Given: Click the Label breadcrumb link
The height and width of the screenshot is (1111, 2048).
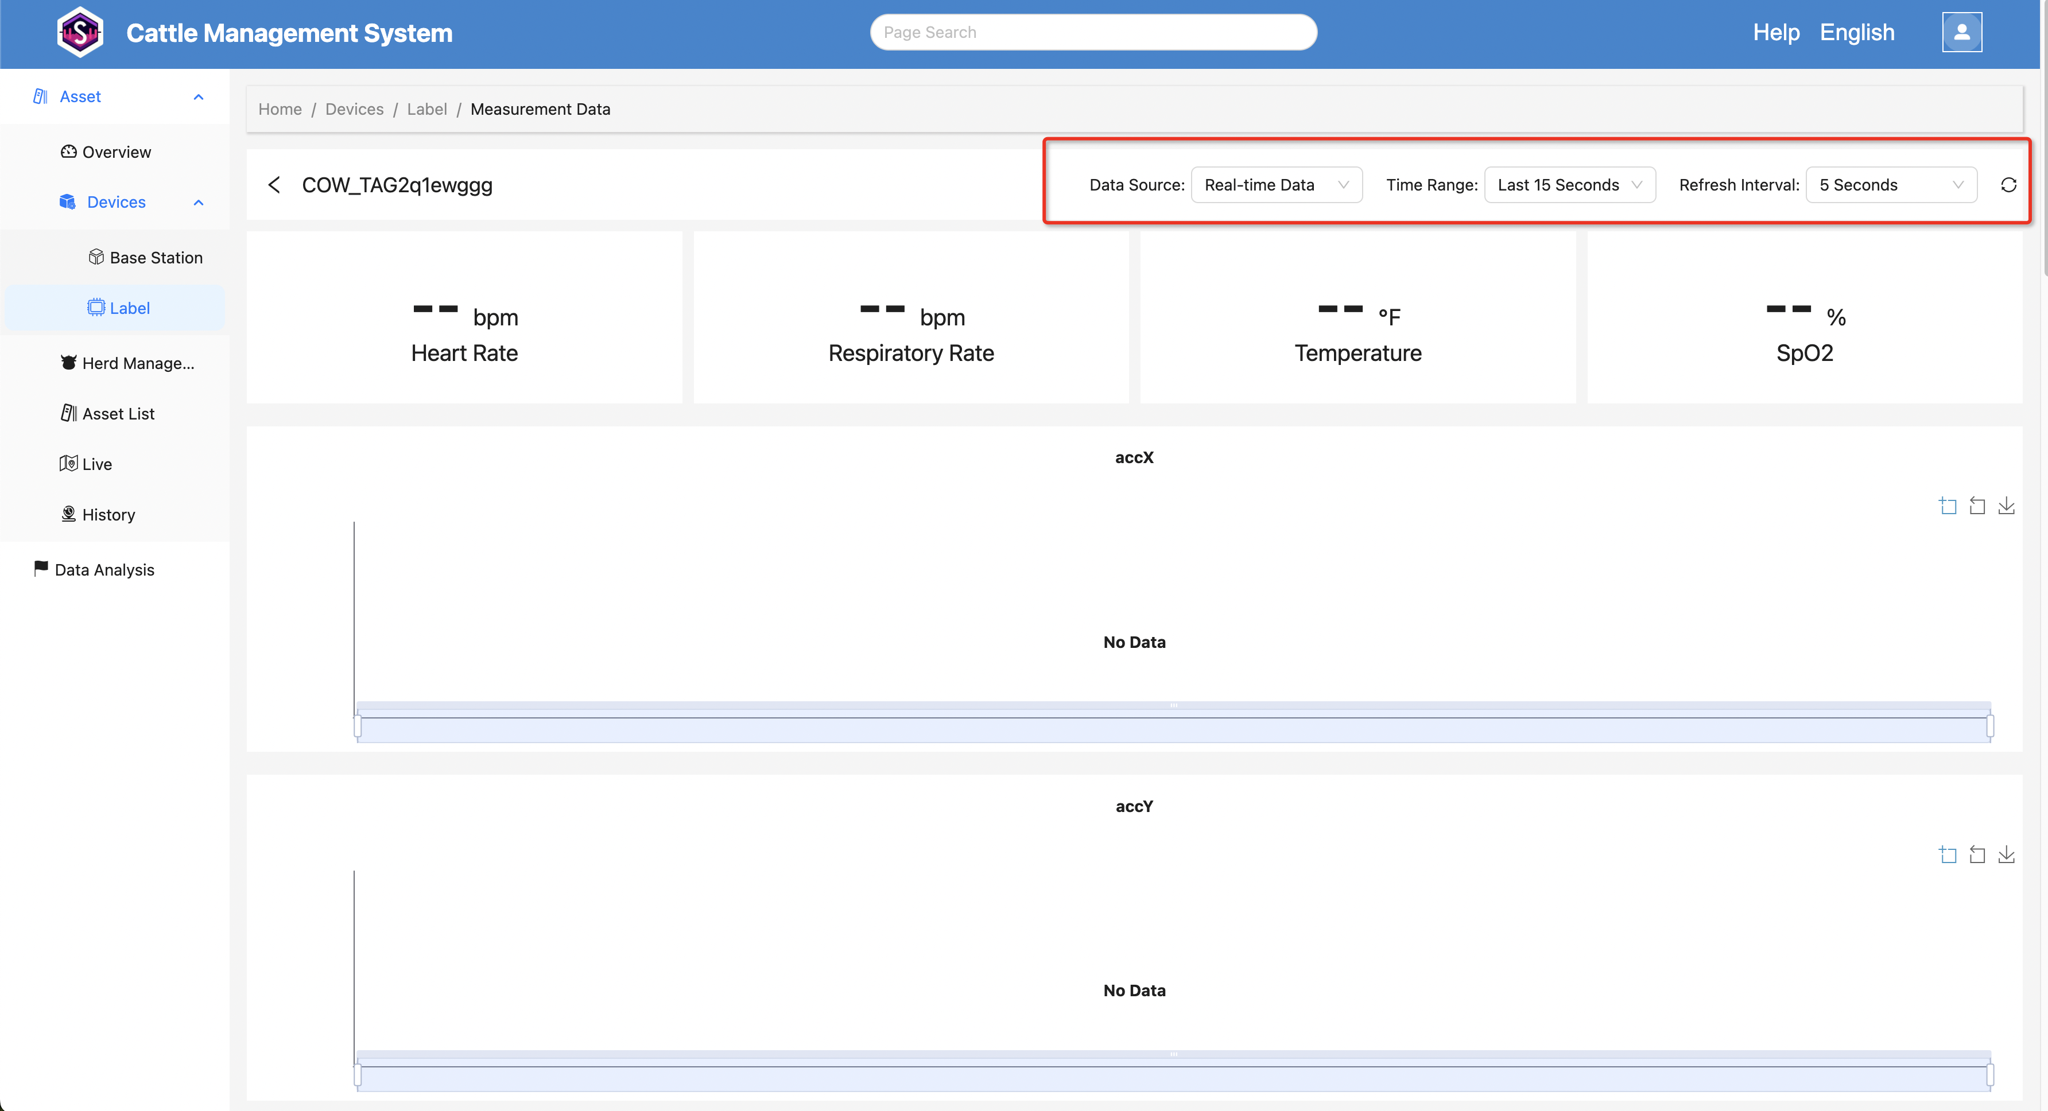Looking at the screenshot, I should [427, 109].
